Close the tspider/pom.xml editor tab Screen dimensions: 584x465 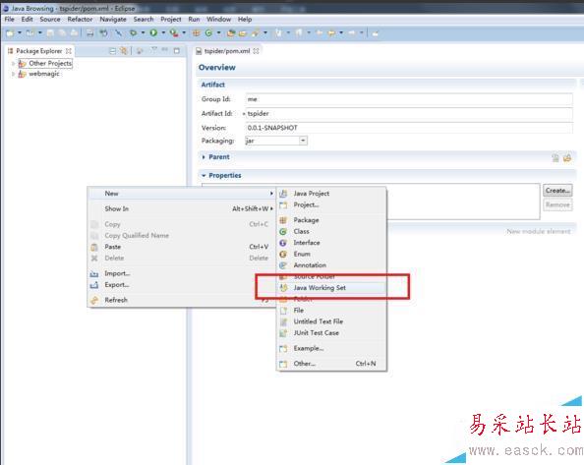click(257, 51)
